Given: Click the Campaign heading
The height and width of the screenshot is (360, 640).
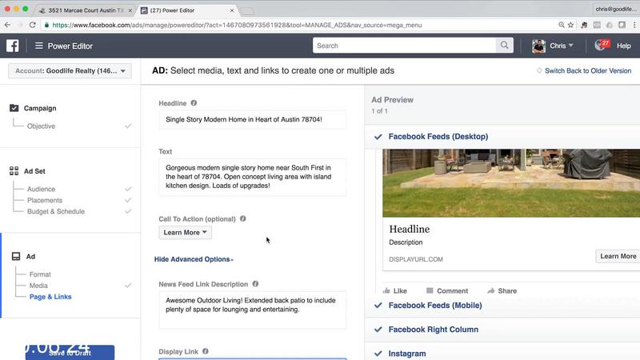Looking at the screenshot, I should 40,108.
